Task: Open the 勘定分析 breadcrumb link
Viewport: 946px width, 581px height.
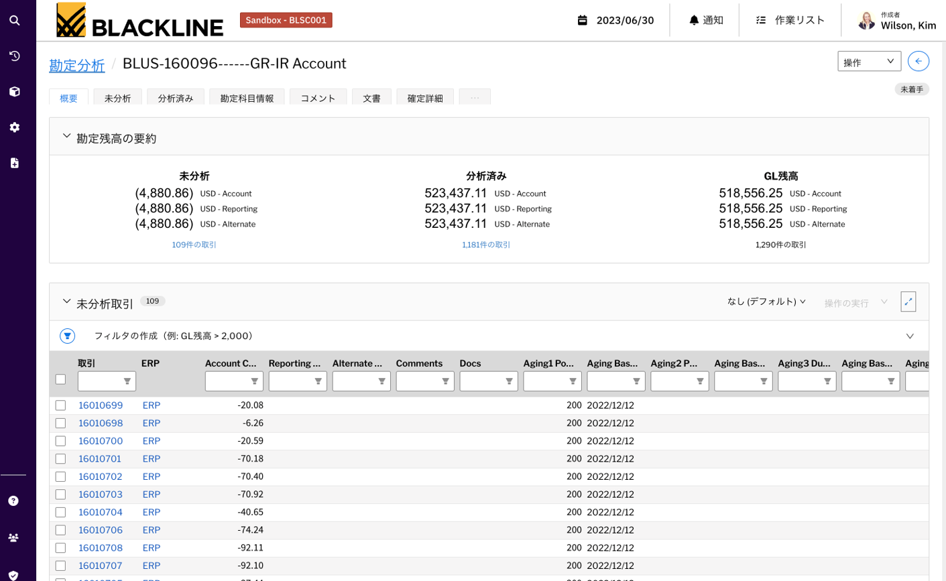Action: 77,65
